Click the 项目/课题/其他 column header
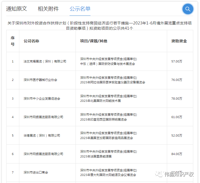The width and height of the screenshot is (200, 183). [x=94, y=41]
